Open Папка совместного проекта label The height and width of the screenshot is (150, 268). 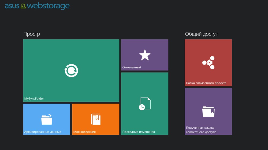click(206, 83)
